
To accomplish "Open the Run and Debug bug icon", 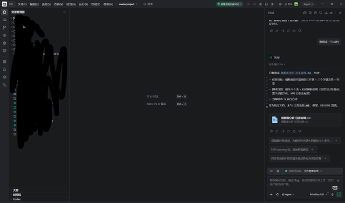I will click(x=4, y=43).
